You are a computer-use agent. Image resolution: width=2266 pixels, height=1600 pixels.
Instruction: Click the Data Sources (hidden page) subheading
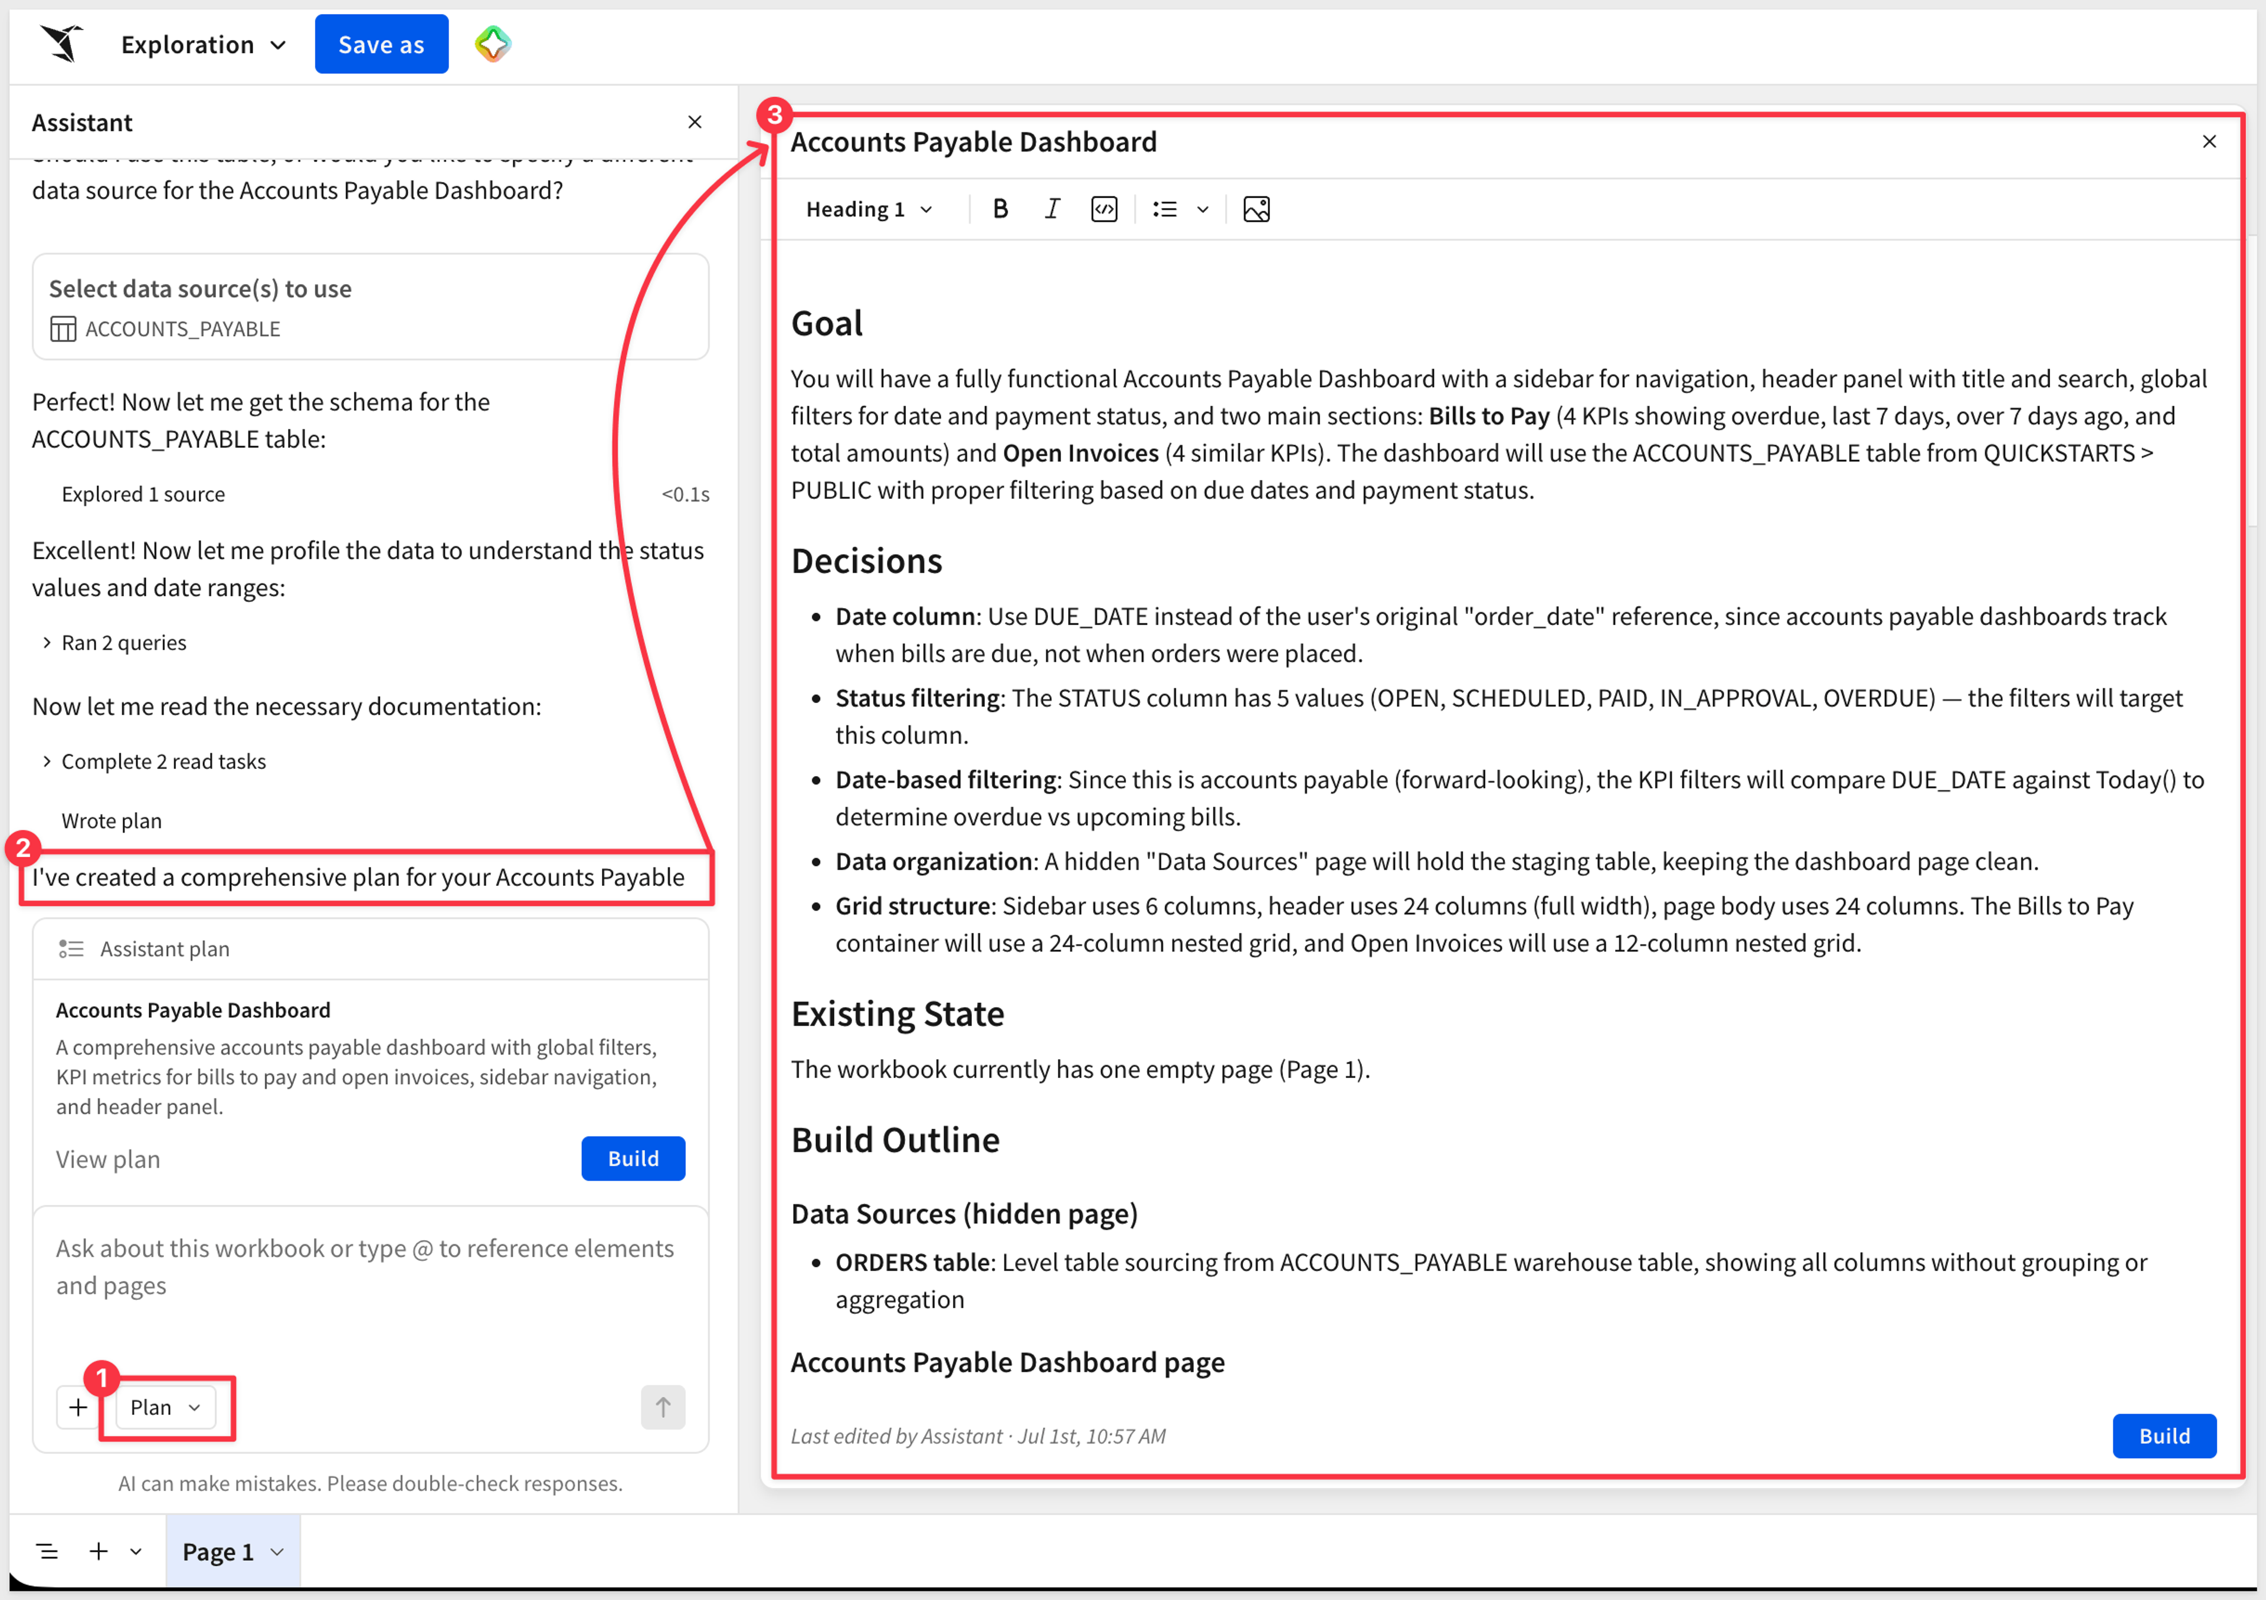pyautogui.click(x=964, y=1214)
